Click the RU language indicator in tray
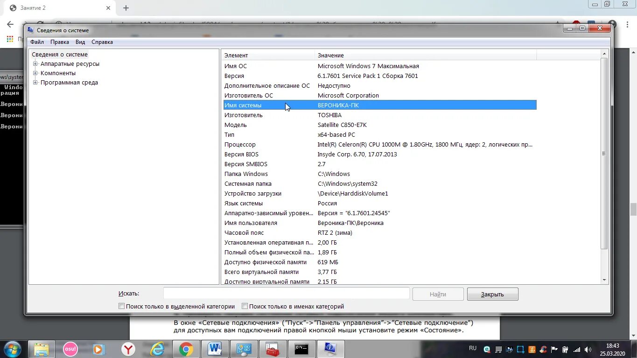Viewport: 637px width, 358px height. (473, 348)
